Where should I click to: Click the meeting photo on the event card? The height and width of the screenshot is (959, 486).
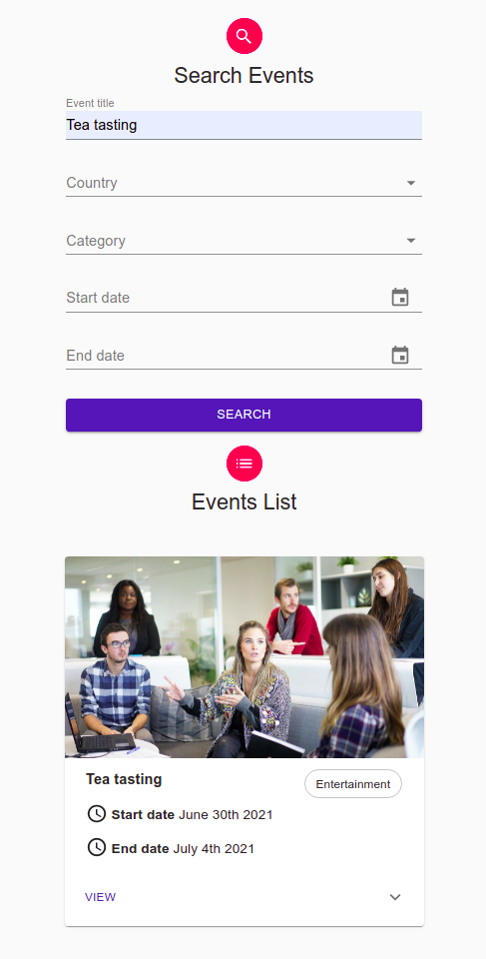point(243,657)
